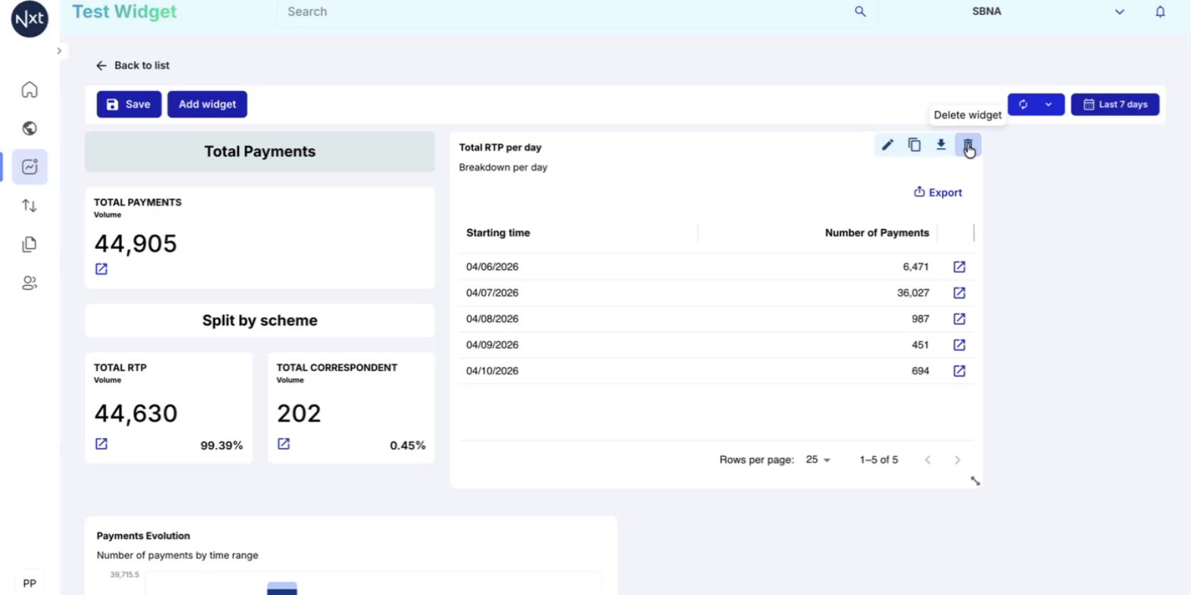Screen dimensions: 1191x595
Task: Expand the SBNA account dropdown
Action: (x=1119, y=11)
